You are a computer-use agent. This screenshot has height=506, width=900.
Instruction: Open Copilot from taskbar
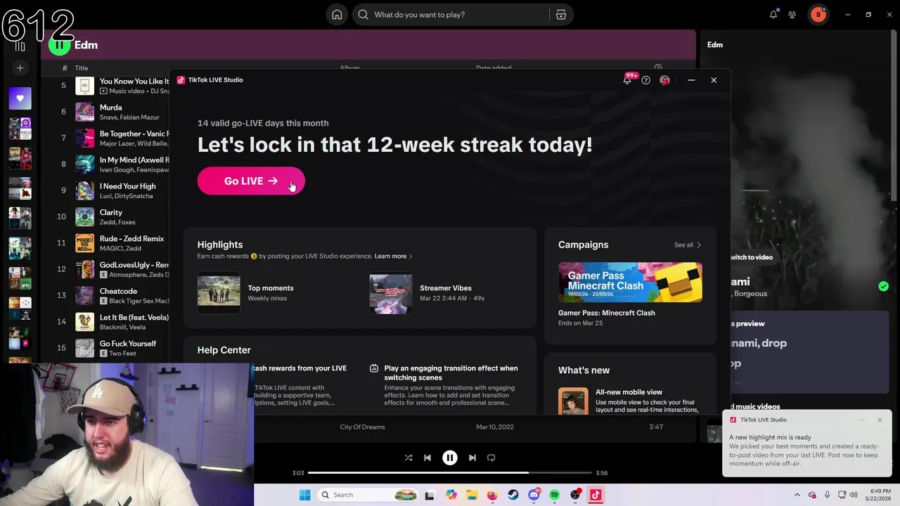click(x=451, y=495)
